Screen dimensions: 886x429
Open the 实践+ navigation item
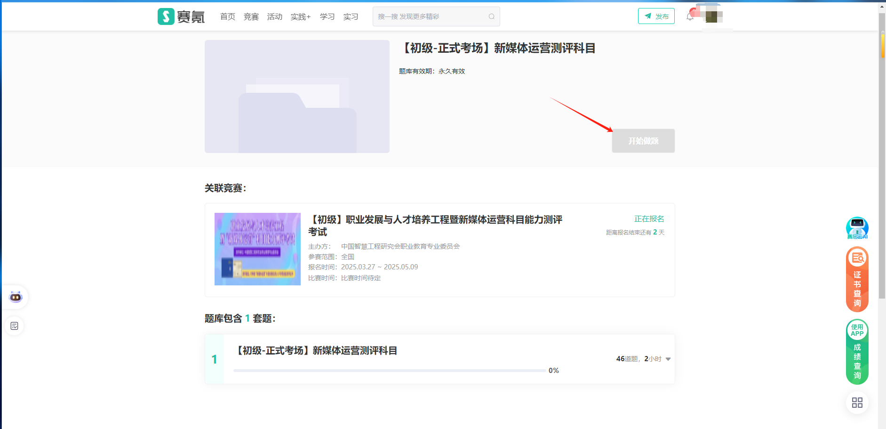pyautogui.click(x=300, y=17)
